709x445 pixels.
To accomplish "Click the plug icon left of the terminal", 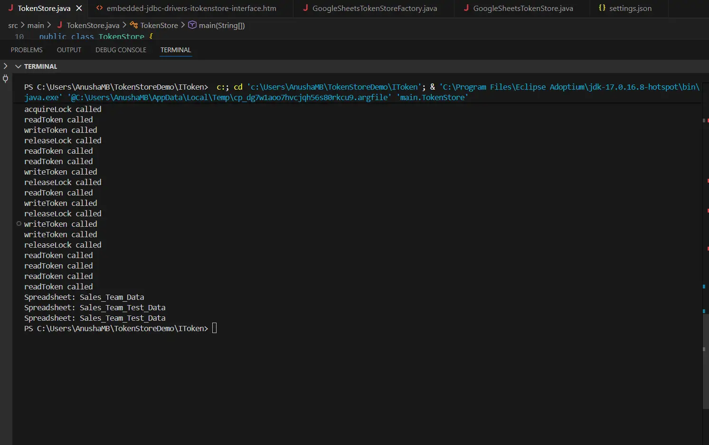I will click(x=6, y=79).
